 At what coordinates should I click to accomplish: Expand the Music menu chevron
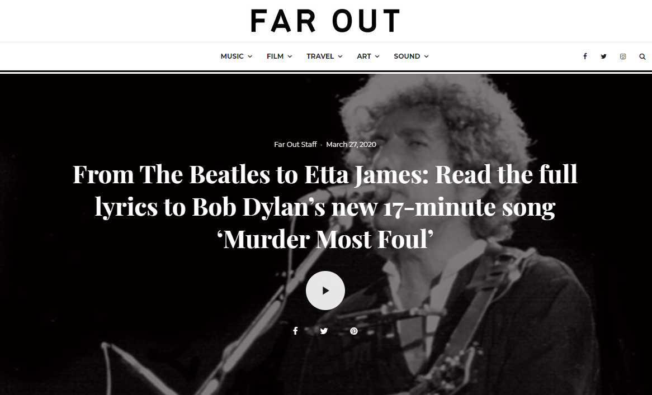(250, 56)
